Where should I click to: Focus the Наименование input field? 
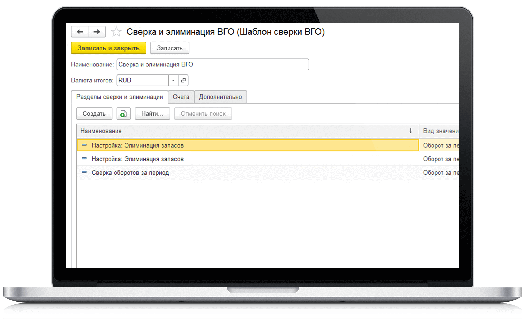click(213, 65)
